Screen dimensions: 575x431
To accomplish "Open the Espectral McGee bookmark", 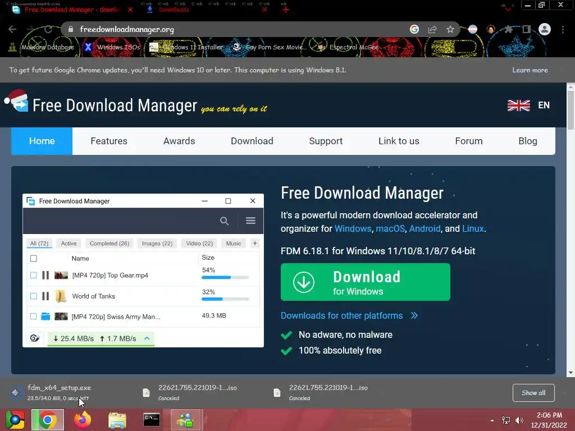I will click(347, 47).
